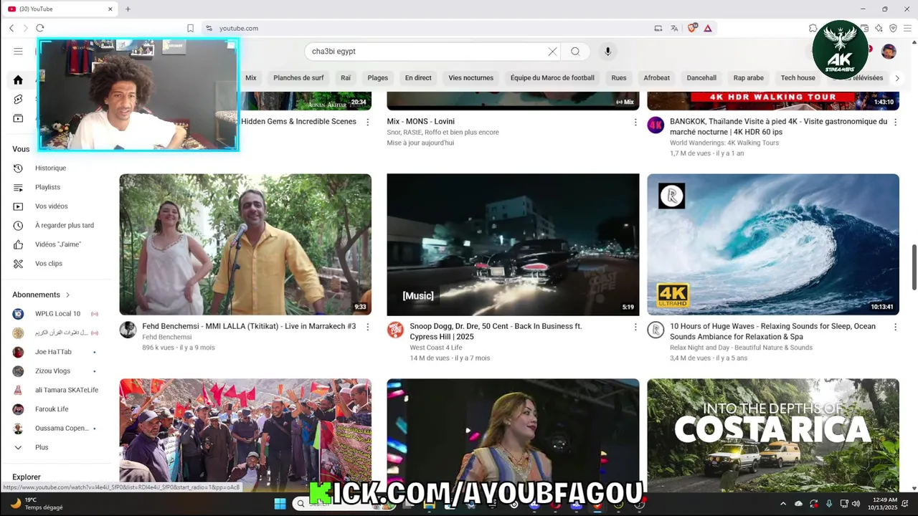
Task: Click the page vertical scrollbar thumb
Action: pos(914,267)
